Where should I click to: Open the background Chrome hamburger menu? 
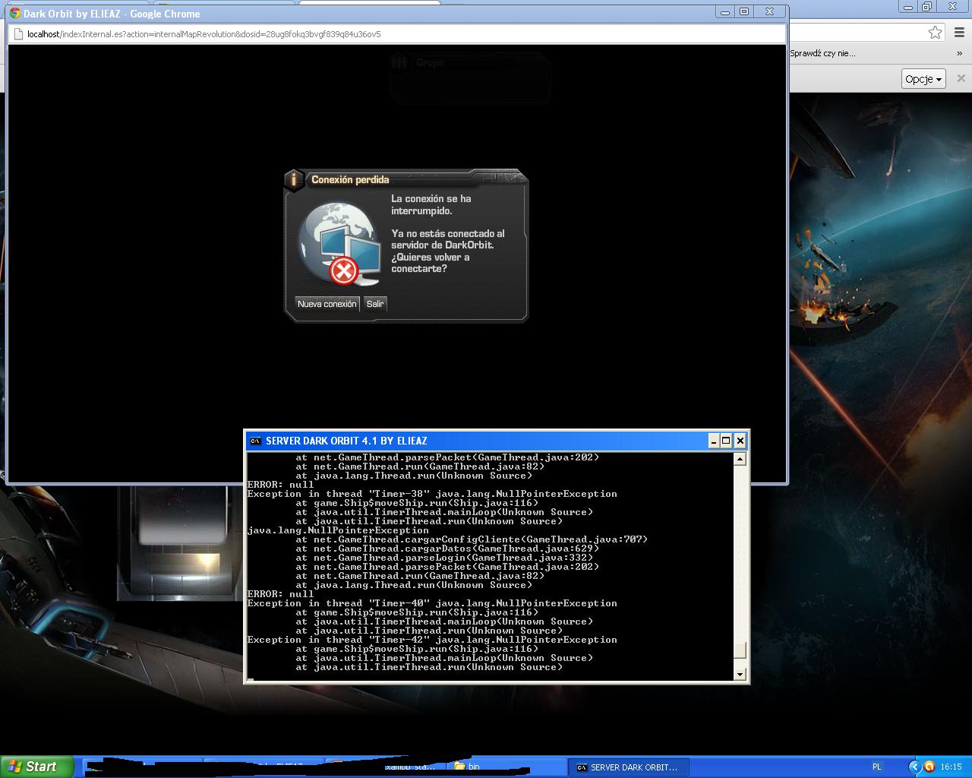pyautogui.click(x=960, y=32)
